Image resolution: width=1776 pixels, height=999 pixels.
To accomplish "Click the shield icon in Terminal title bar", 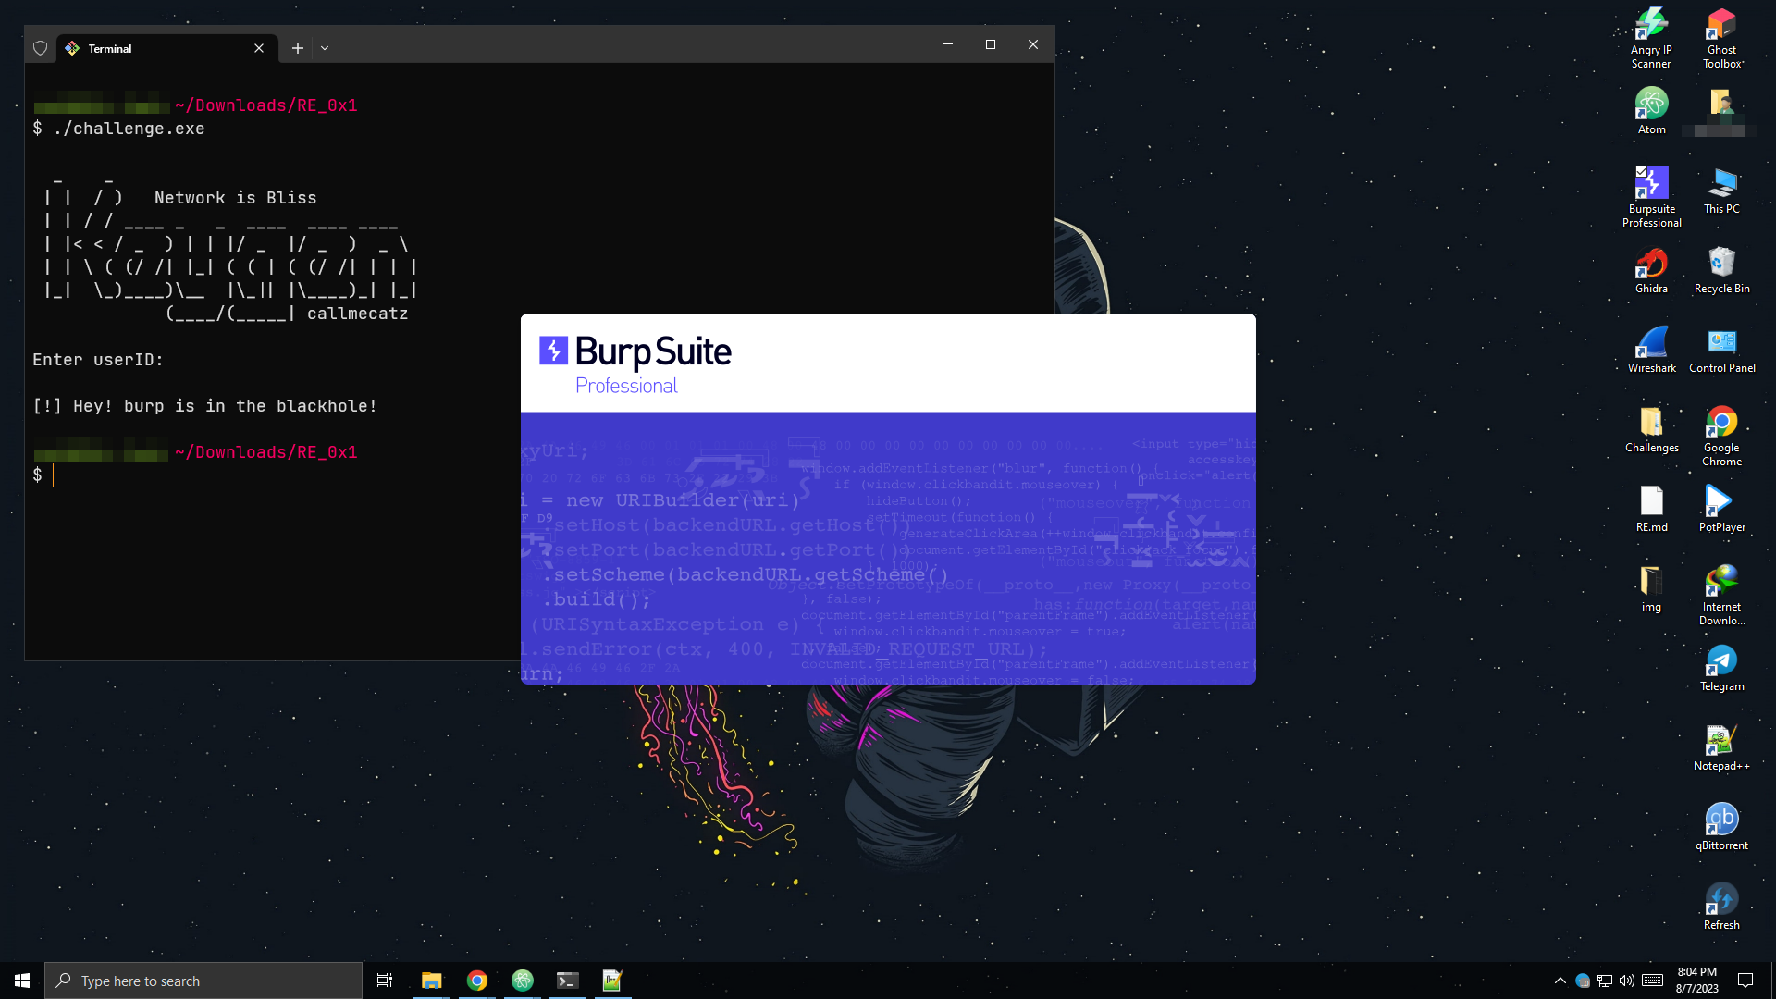I will pyautogui.click(x=40, y=48).
